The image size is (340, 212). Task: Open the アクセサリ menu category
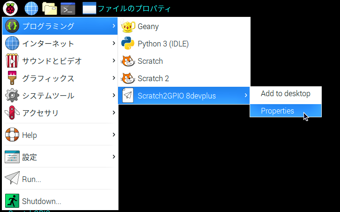click(60, 113)
